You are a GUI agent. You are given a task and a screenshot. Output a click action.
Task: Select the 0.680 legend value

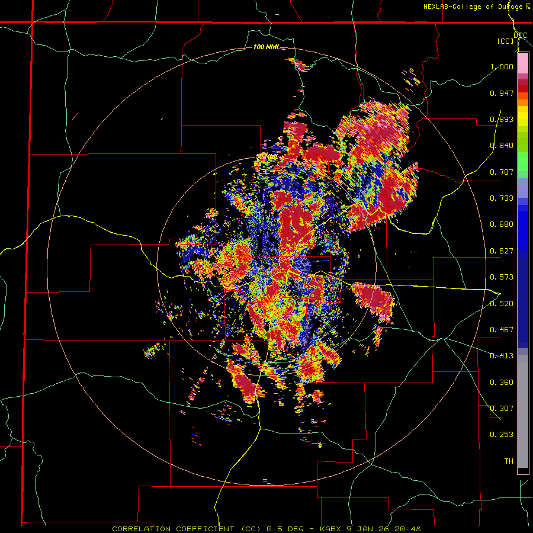tap(502, 224)
